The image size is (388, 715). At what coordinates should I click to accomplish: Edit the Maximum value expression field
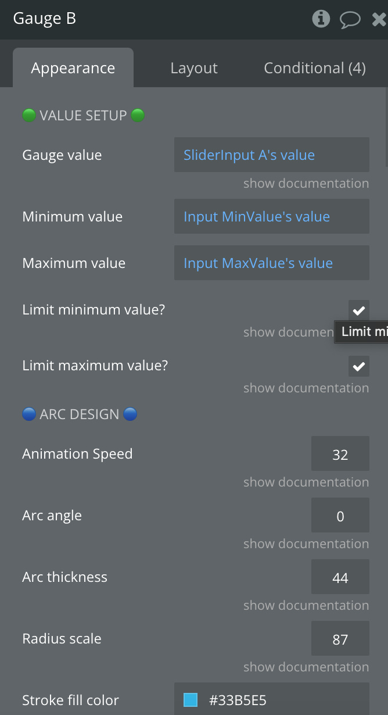tap(272, 263)
